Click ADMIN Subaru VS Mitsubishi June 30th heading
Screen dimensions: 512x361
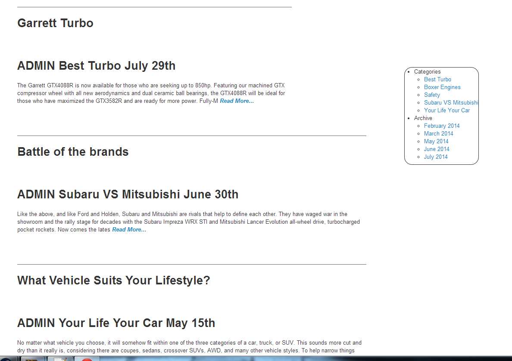128,194
